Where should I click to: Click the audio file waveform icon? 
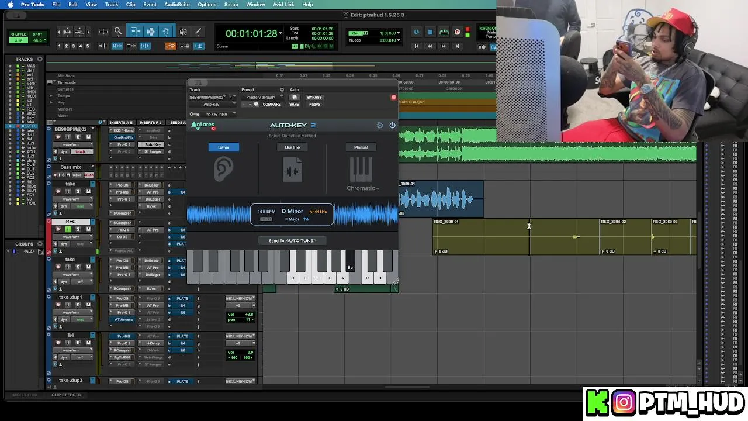[292, 171]
